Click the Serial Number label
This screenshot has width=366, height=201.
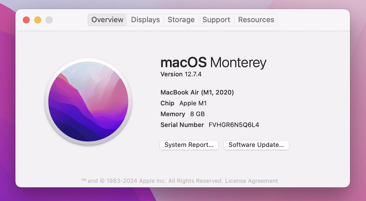point(182,125)
